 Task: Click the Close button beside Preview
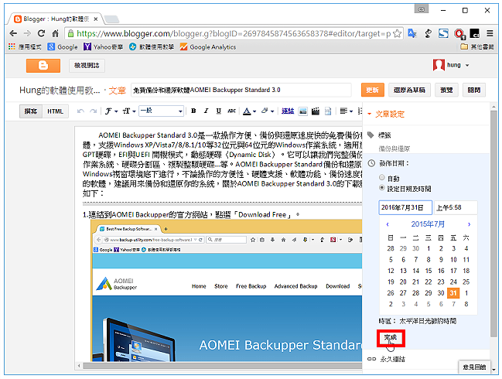[474, 90]
